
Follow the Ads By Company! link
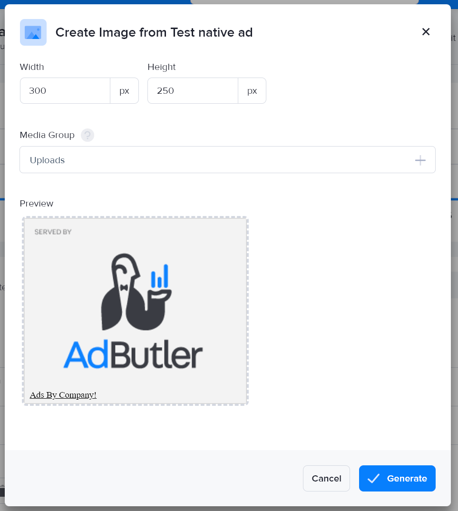tap(63, 395)
